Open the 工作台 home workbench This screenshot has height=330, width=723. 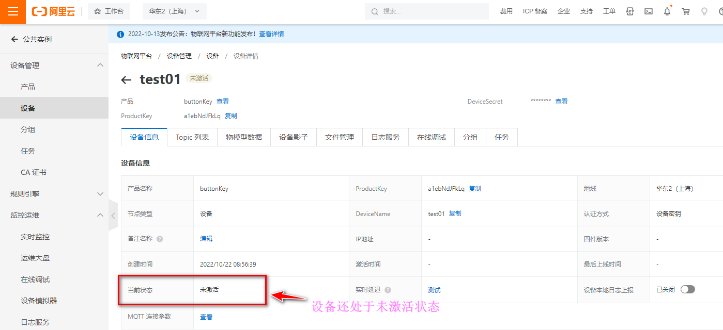click(x=109, y=11)
